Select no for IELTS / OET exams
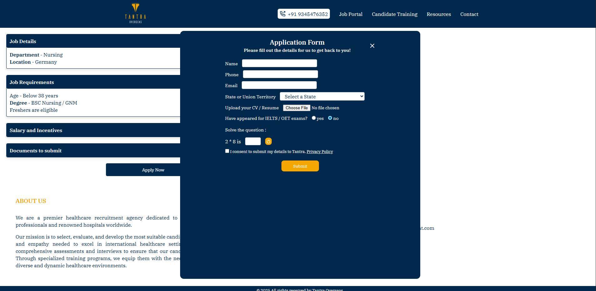596x291 pixels. point(330,118)
